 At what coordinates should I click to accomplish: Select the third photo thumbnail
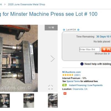[53, 100]
